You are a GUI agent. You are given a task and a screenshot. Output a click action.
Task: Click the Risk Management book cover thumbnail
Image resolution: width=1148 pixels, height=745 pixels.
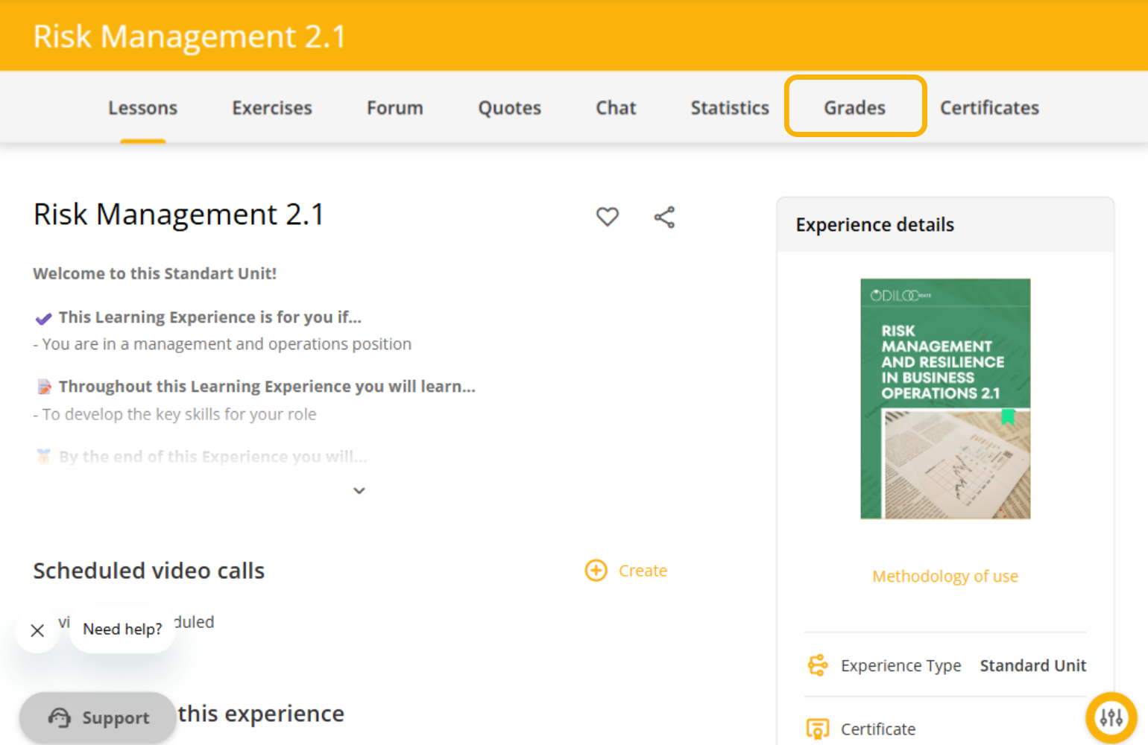pos(945,399)
